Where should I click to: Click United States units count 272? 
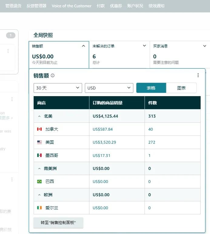(x=152, y=142)
